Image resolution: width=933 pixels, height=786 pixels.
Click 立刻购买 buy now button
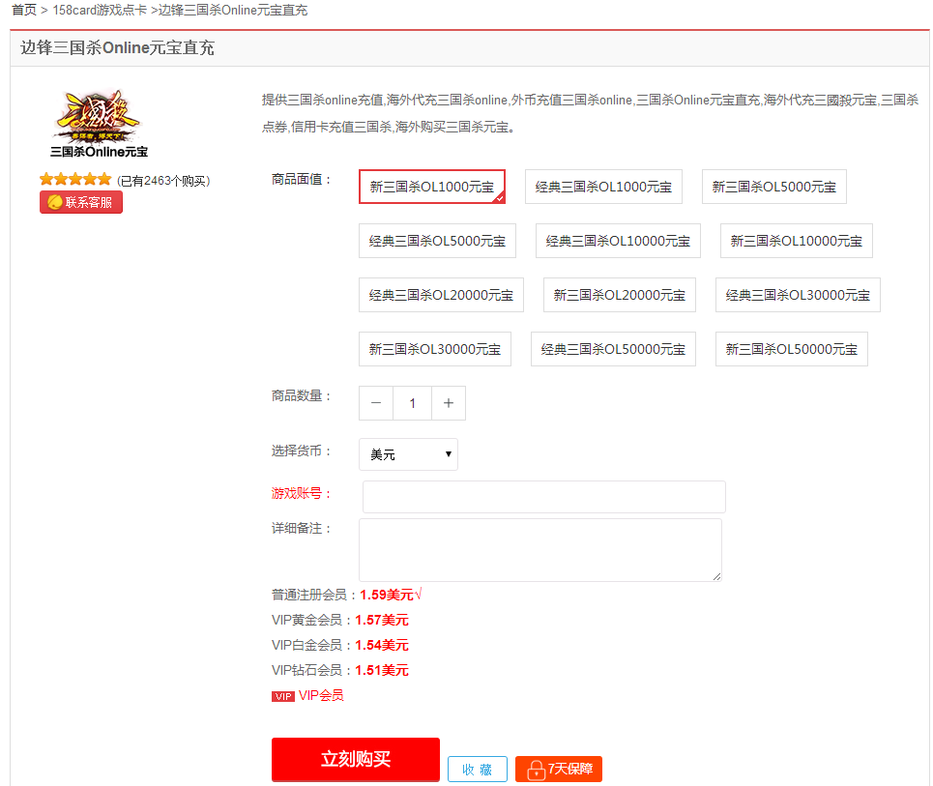[x=356, y=759]
